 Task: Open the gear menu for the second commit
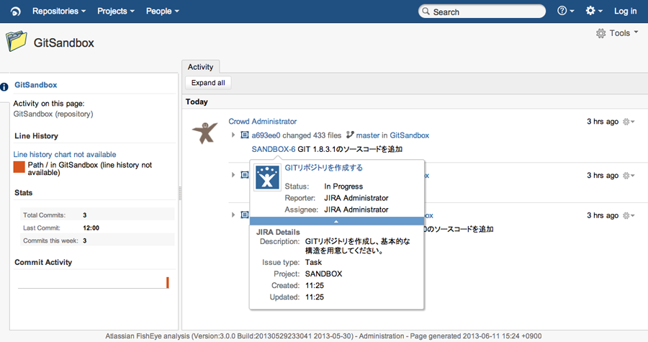click(629, 176)
